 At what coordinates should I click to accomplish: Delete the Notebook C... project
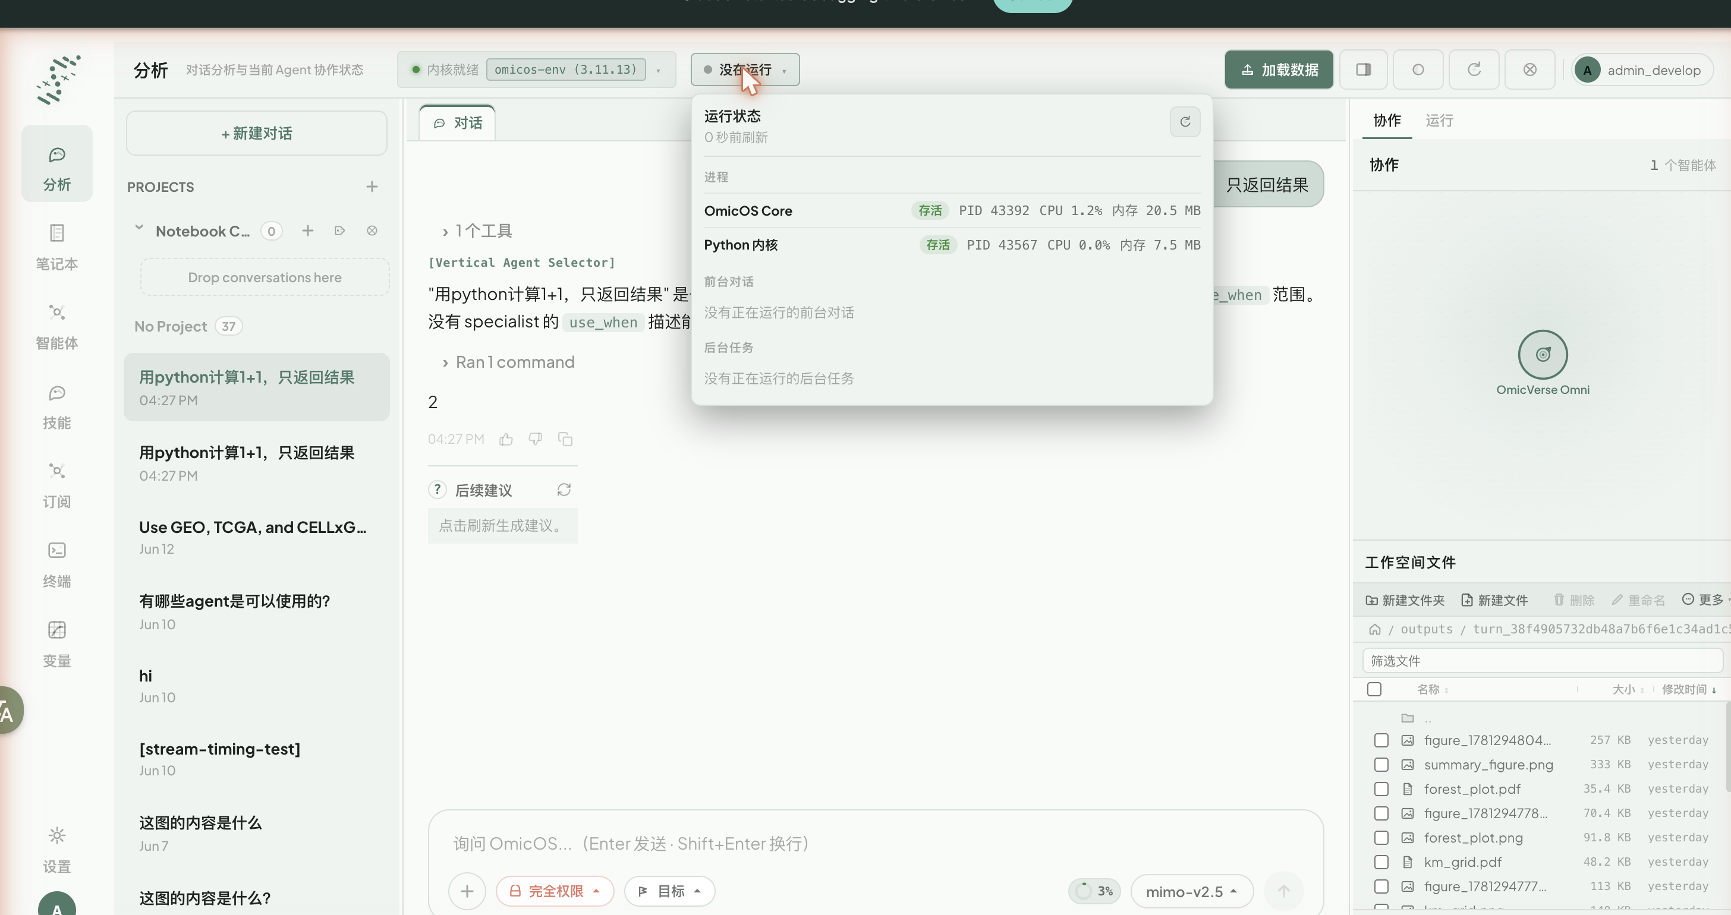pyautogui.click(x=372, y=231)
